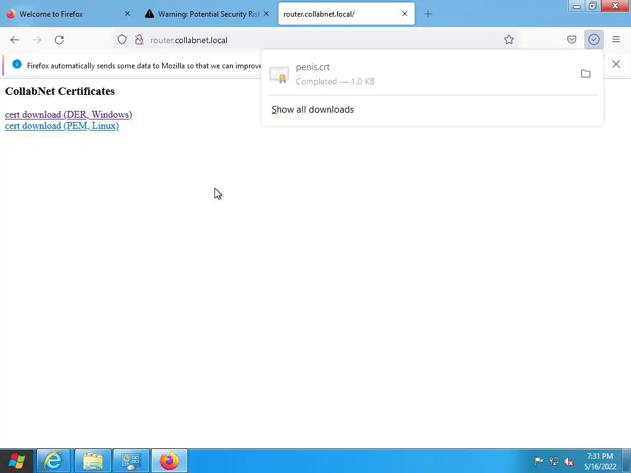Close the Potential Security Risk tab

coord(266,14)
